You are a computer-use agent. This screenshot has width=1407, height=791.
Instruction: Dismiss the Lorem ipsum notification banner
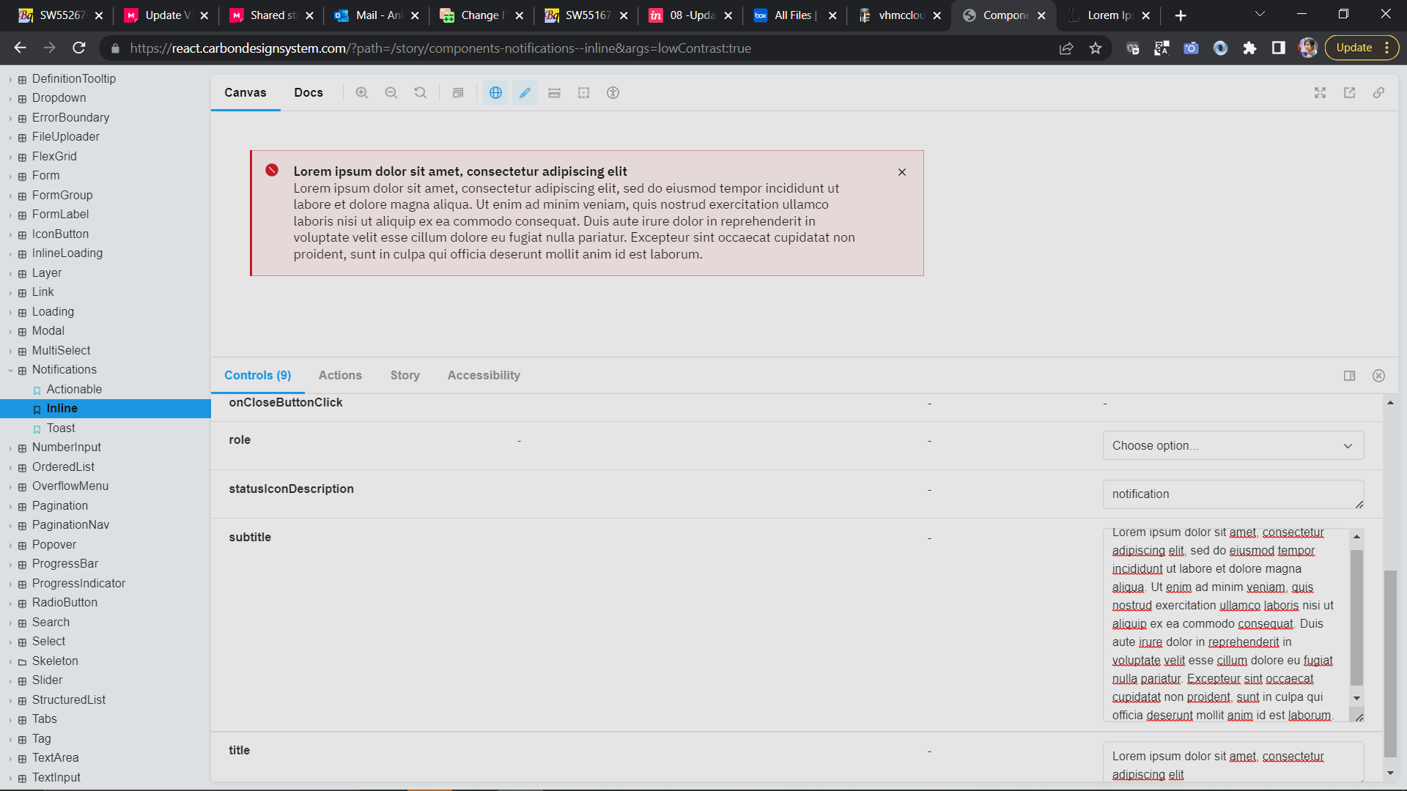pyautogui.click(x=902, y=172)
